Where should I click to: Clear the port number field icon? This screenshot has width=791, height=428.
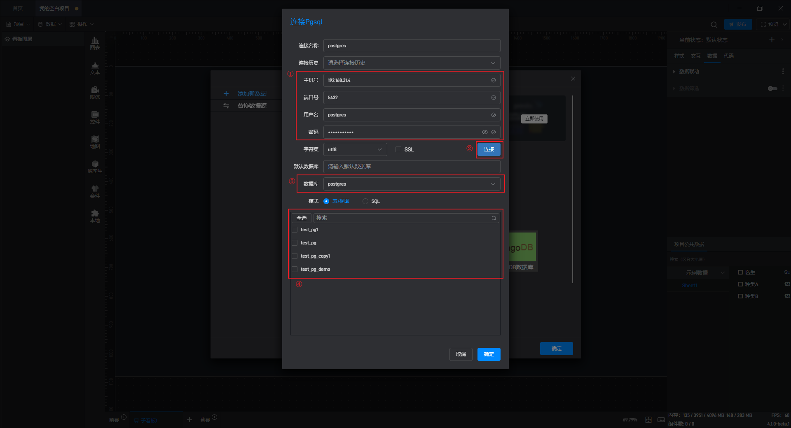(493, 98)
